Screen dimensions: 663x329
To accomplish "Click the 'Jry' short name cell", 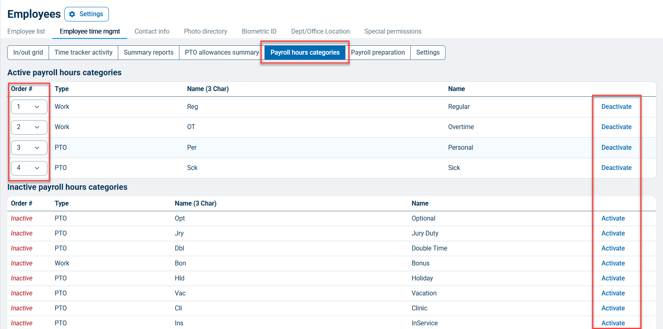I will point(179,233).
